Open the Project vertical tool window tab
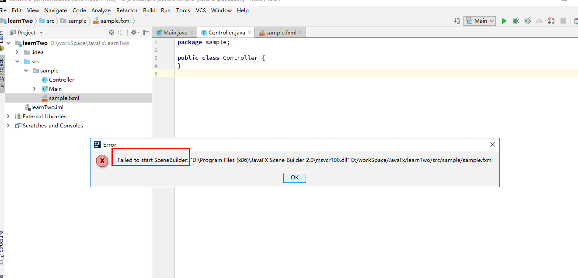Image resolution: width=578 pixels, height=278 pixels. point(2,73)
